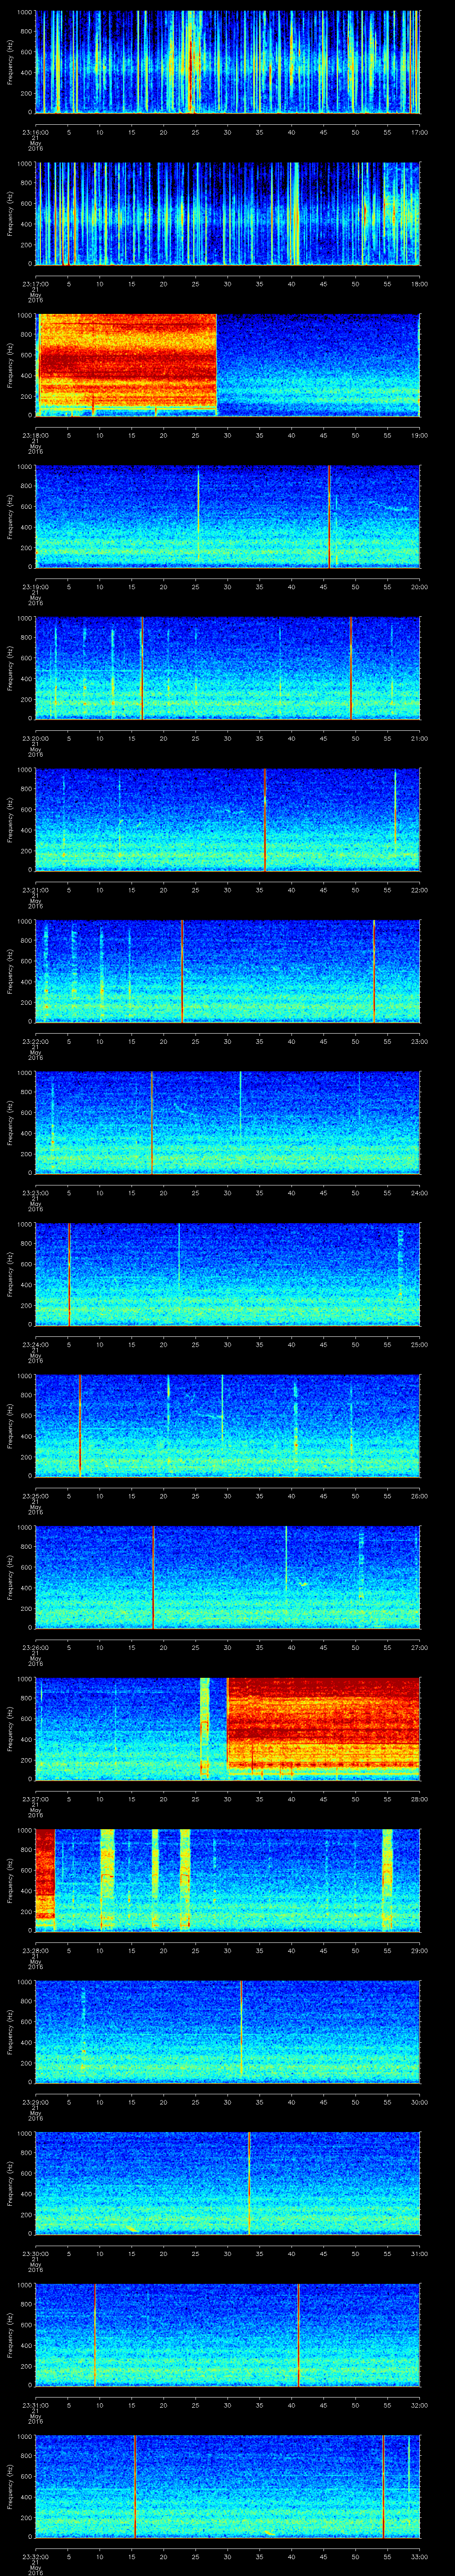Click the 25:00 end time label
The height and width of the screenshot is (2576, 455).
[x=419, y=1345]
